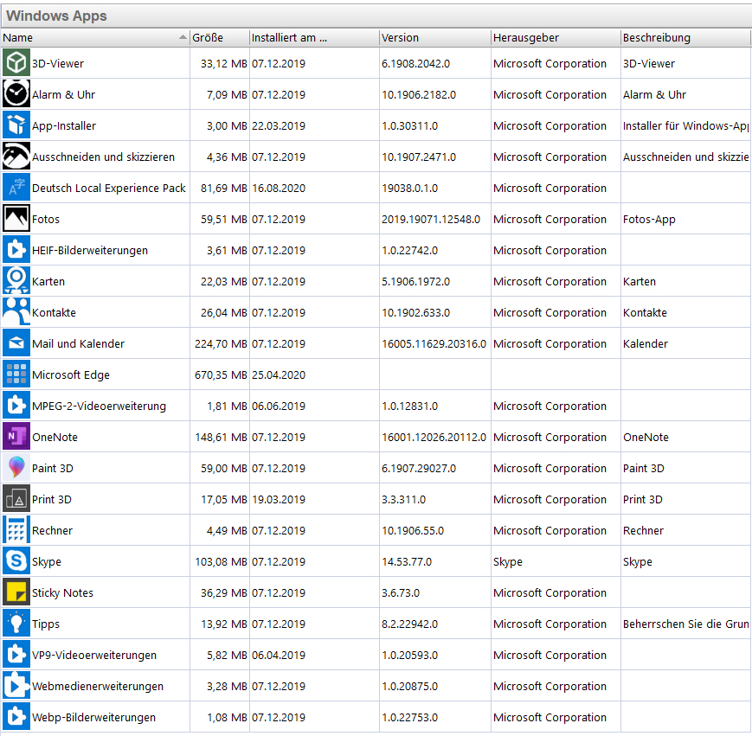Select the install date 16.08.2020

point(279,189)
